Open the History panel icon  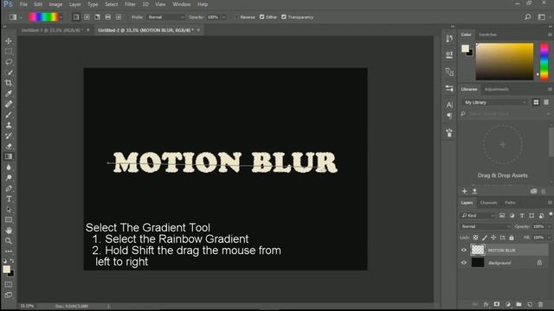click(449, 38)
